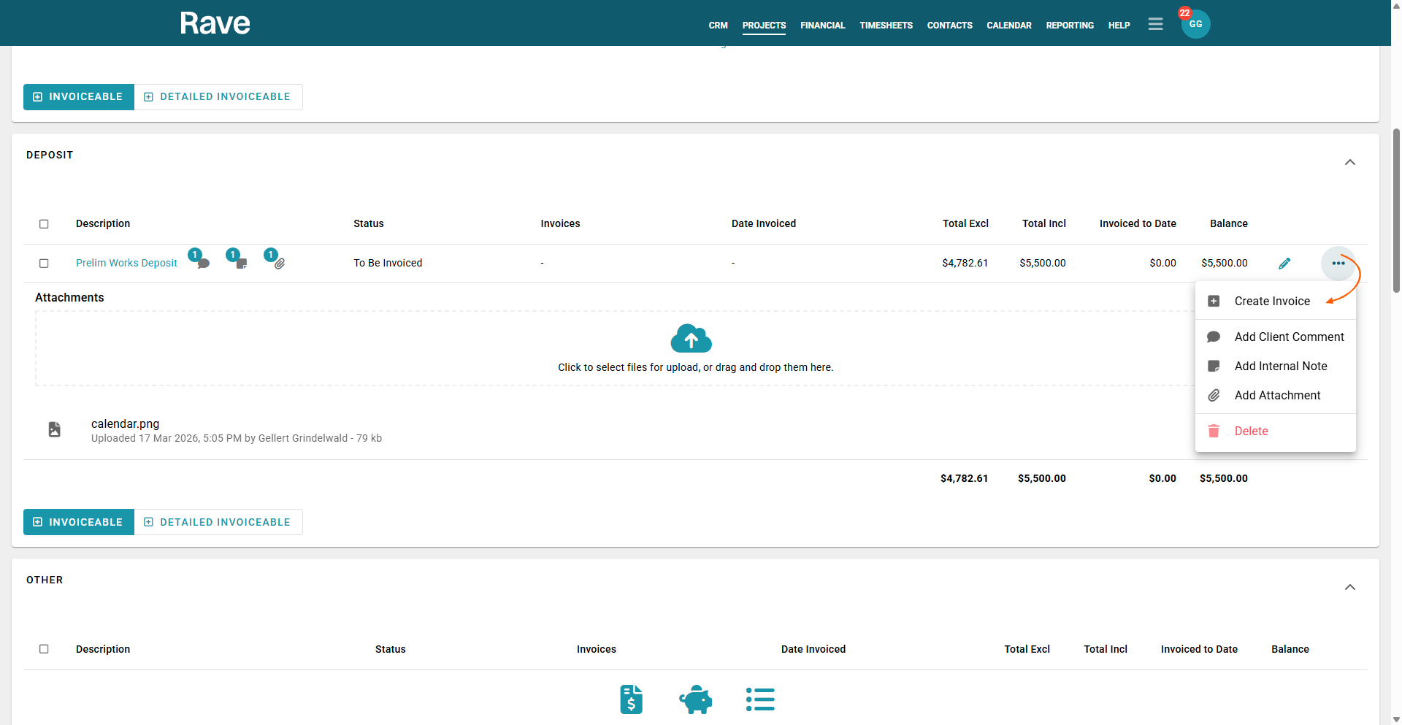Image resolution: width=1402 pixels, height=725 pixels.
Task: Click the GG user avatar
Action: (x=1195, y=24)
